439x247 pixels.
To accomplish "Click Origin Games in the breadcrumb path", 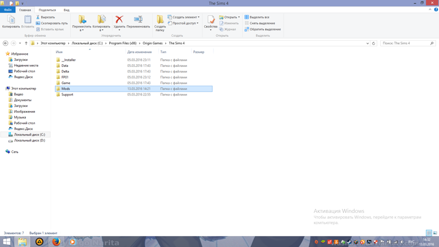I will pos(153,43).
